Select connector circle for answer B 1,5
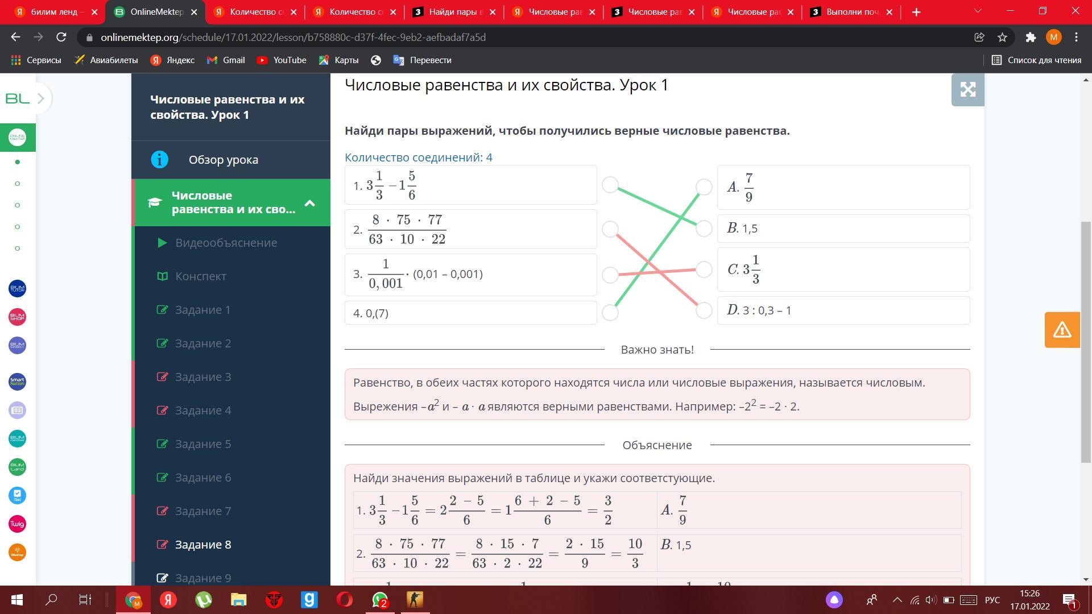The image size is (1092, 614). pyautogui.click(x=704, y=229)
